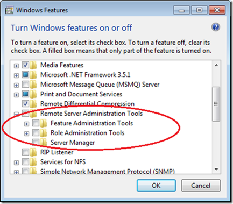Toggle the Print and Document Services checkbox
Viewport: 233px width, 204px height.
25,94
